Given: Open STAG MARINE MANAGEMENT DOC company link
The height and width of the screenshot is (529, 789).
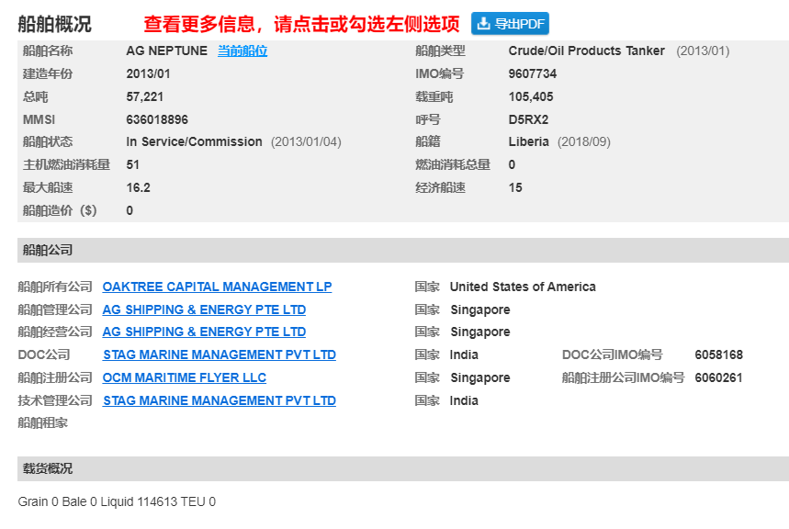Looking at the screenshot, I should [x=219, y=355].
